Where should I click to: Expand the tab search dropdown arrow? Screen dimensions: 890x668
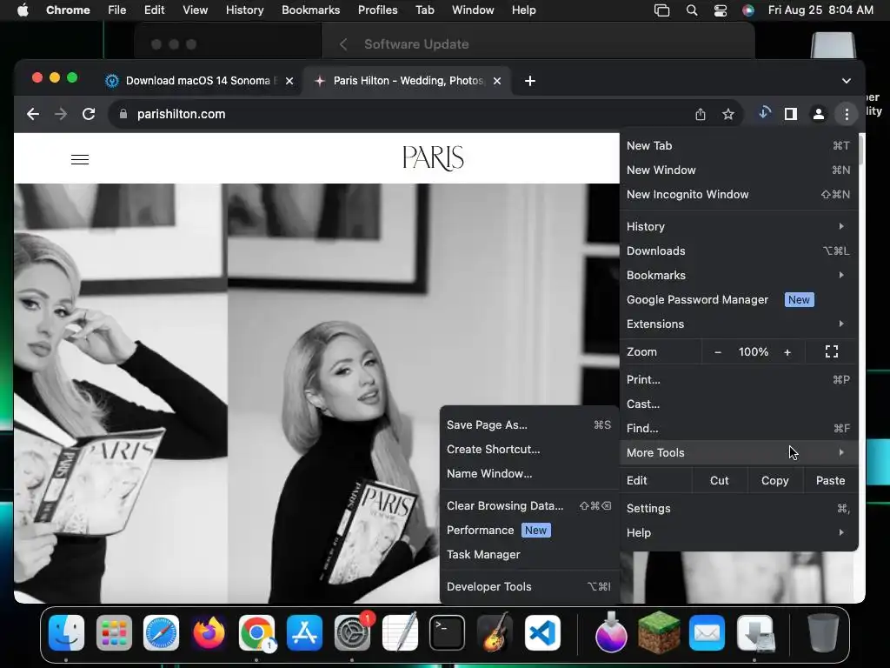pos(847,81)
